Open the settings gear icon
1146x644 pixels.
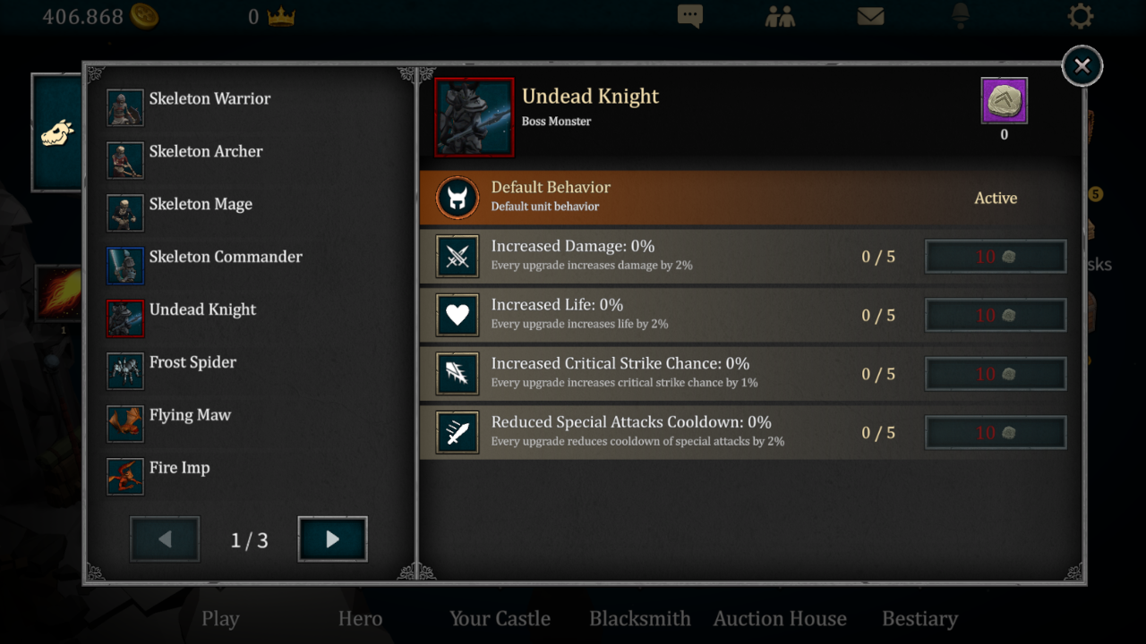coord(1081,16)
